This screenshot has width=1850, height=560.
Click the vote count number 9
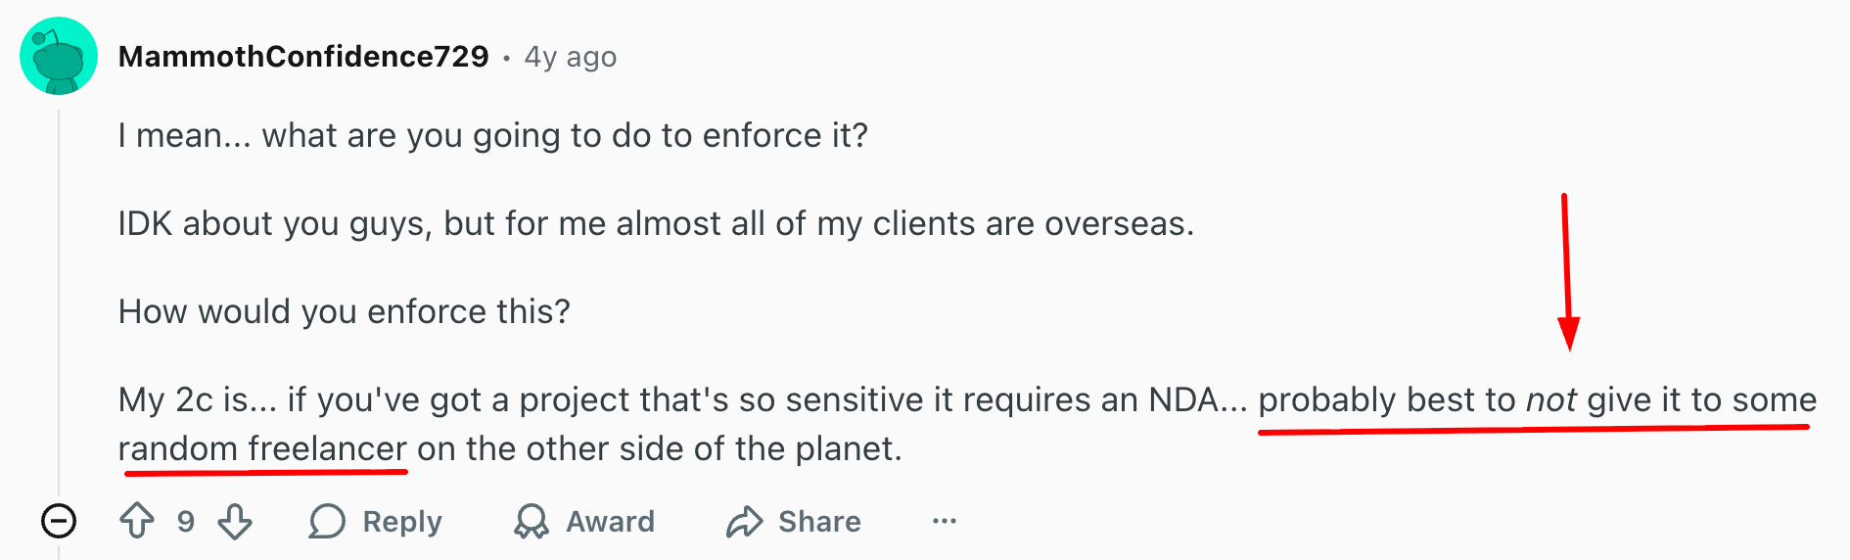pyautogui.click(x=186, y=521)
